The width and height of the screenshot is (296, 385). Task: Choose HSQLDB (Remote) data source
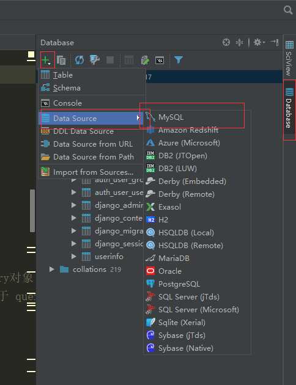[198, 245]
